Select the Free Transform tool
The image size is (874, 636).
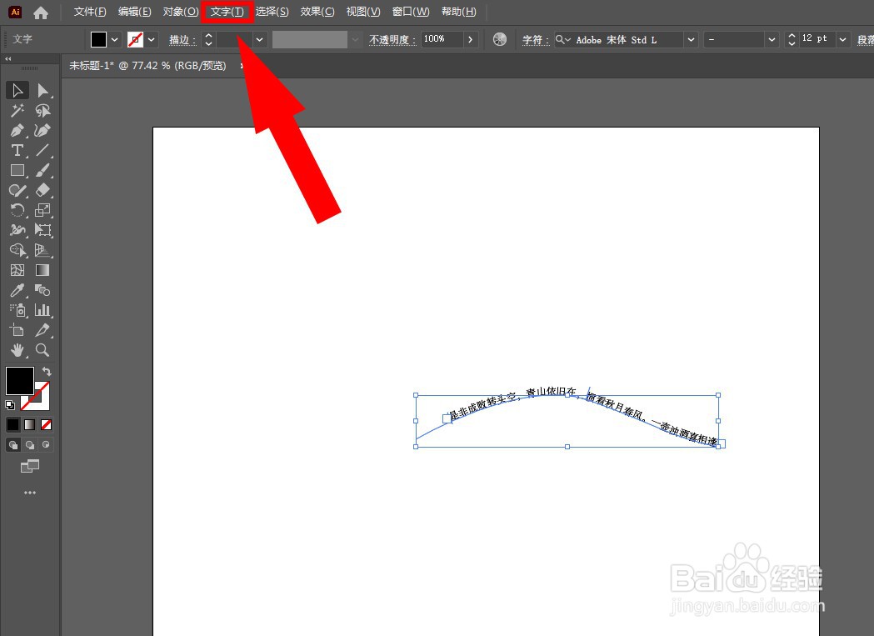pyautogui.click(x=42, y=230)
